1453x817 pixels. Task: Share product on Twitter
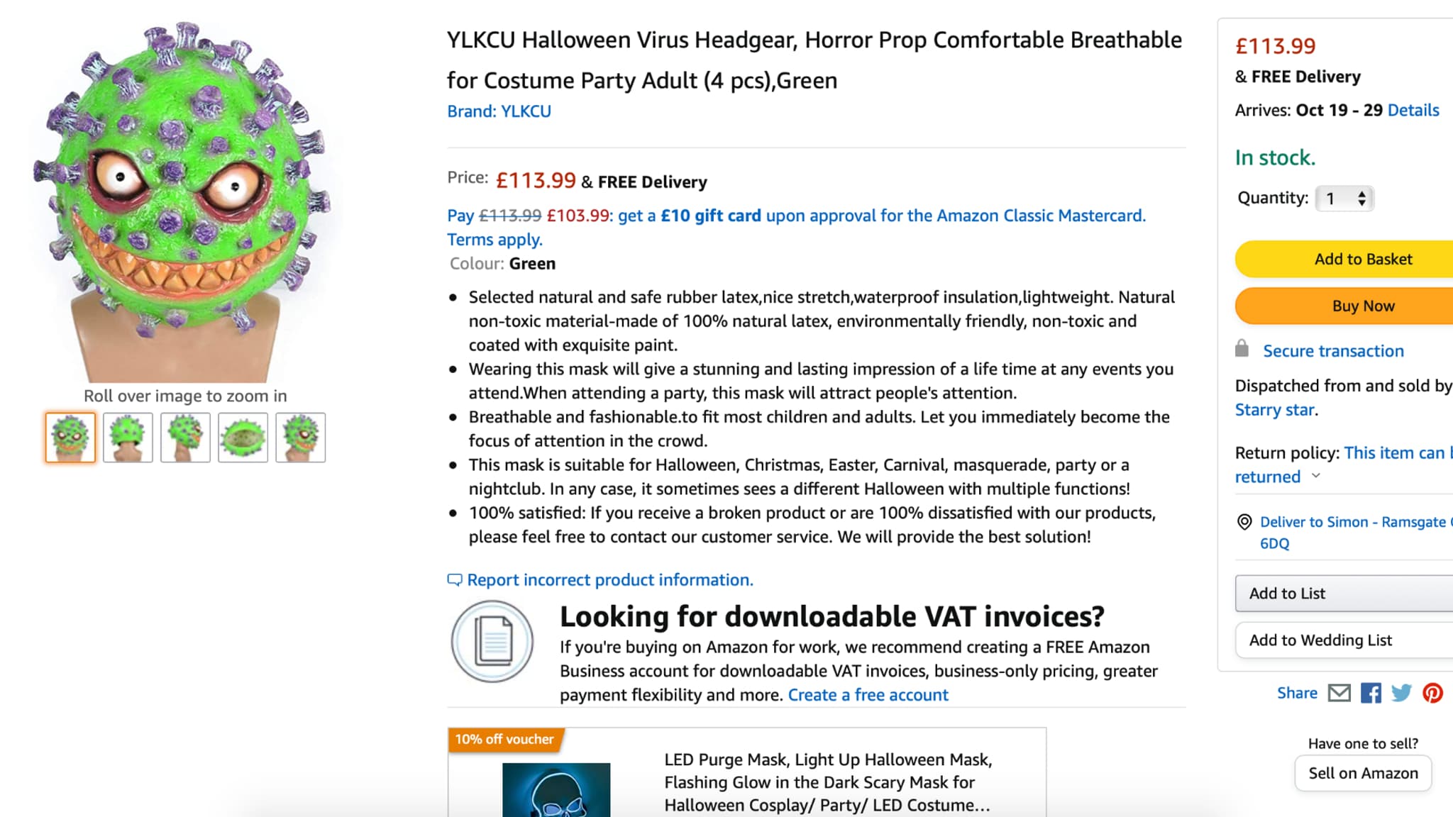(x=1401, y=693)
